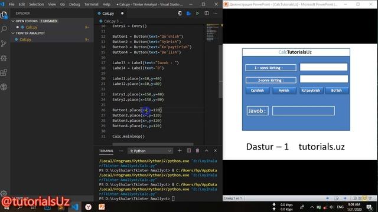This screenshot has height=212, width=378.
Task: Open the Search view in activity bar
Action: (4, 29)
